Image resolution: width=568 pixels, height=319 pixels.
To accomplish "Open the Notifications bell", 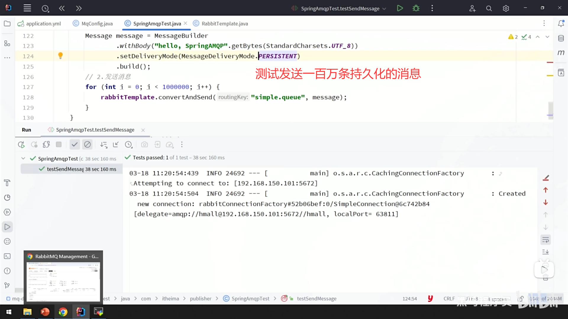I will click(x=561, y=23).
